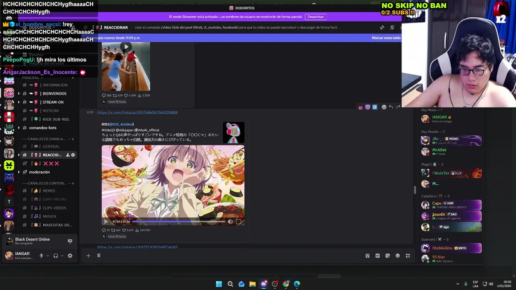Viewport: 516px width, 290px height.
Task: Open the MASCOTAS-DE channel
Action: click(x=48, y=225)
